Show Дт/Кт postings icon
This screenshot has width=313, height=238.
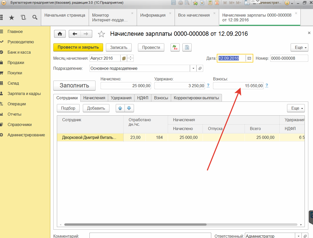[x=174, y=47]
